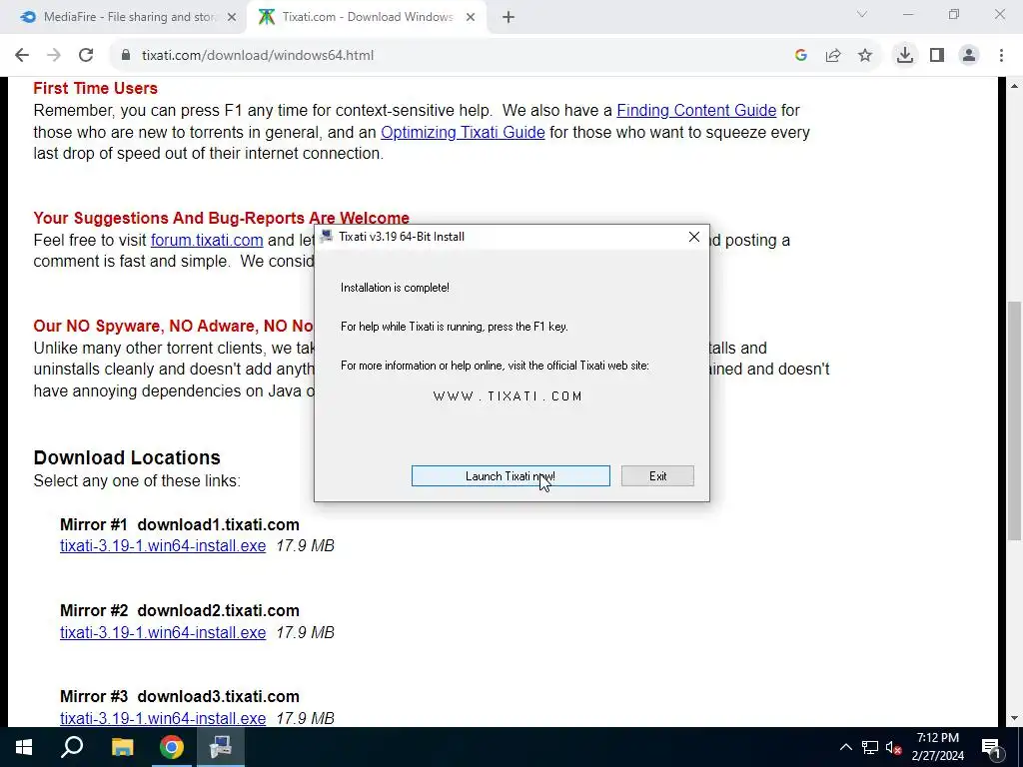Viewport: 1023px width, 767px height.
Task: Click Tixati v3.19 64-Bit Install title
Action: tap(402, 237)
